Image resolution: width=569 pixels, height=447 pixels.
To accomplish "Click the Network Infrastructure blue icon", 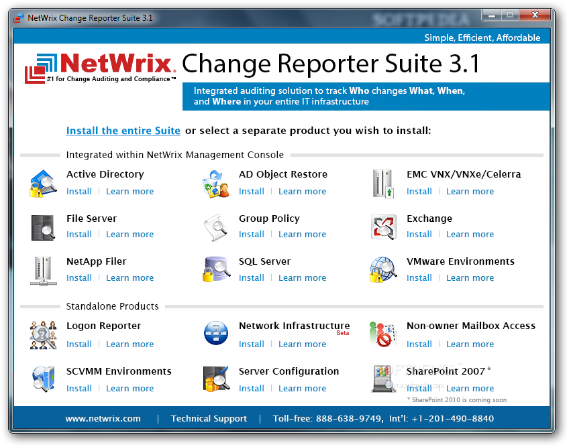I will [216, 333].
